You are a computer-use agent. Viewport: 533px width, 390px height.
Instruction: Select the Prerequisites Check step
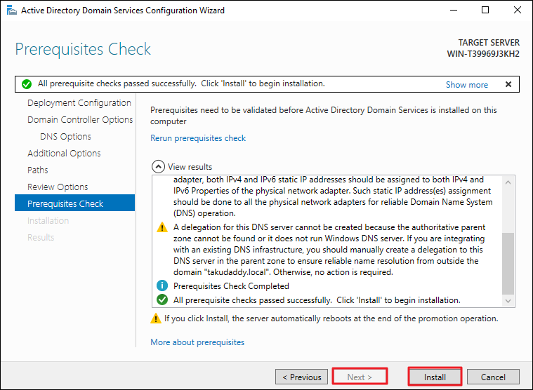coord(74,203)
